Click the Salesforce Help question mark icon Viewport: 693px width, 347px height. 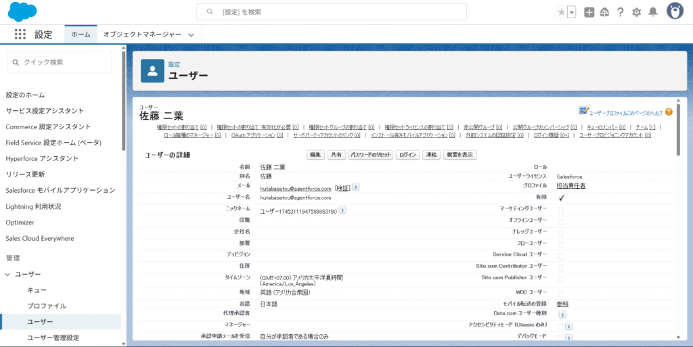click(621, 12)
